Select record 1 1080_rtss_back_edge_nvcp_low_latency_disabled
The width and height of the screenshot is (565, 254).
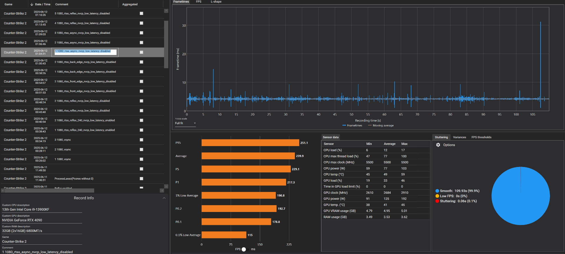coord(82,72)
